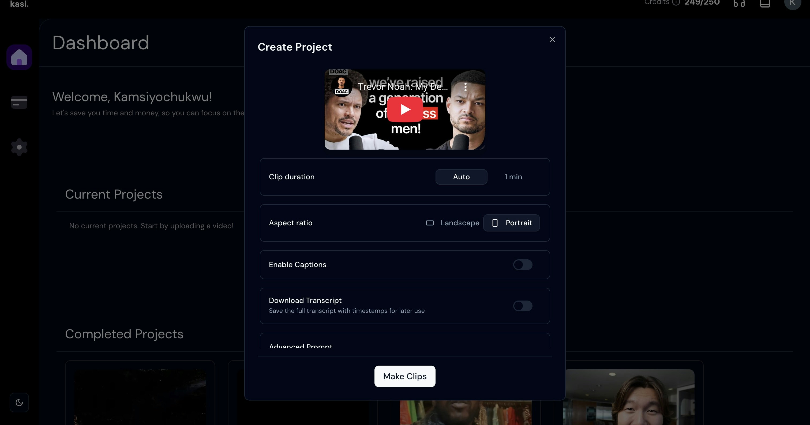Screen dimensions: 810x425
Task: Click the Trevor Noah video title
Action: click(403, 87)
